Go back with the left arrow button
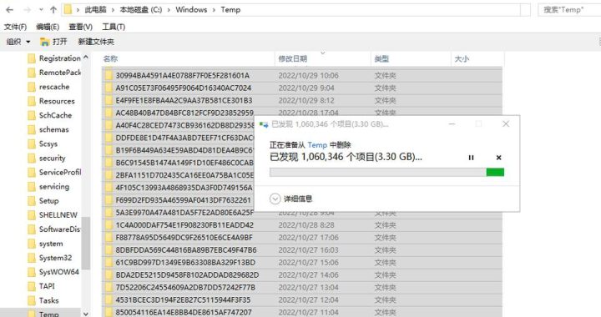The height and width of the screenshot is (317, 601). point(10,10)
